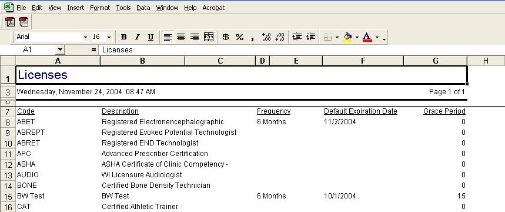Click the 10/1/2004 expiration date cell
The height and width of the screenshot is (212, 505).
click(340, 196)
